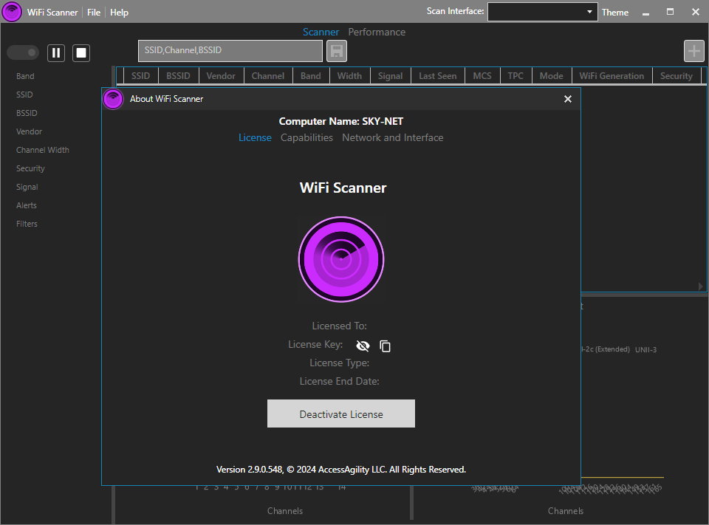
Task: Reveal the license key with eye icon
Action: click(363, 346)
